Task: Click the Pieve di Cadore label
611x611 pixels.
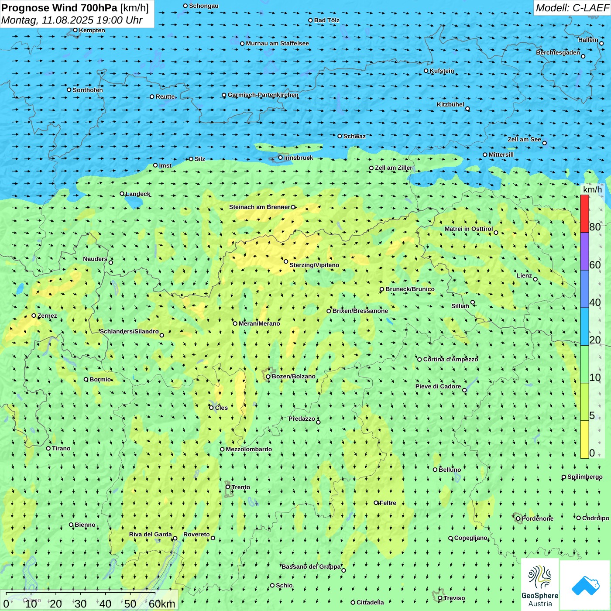Action: (438, 386)
